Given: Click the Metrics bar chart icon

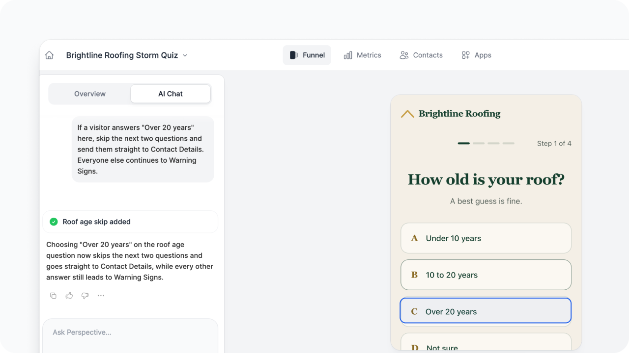Looking at the screenshot, I should point(348,55).
